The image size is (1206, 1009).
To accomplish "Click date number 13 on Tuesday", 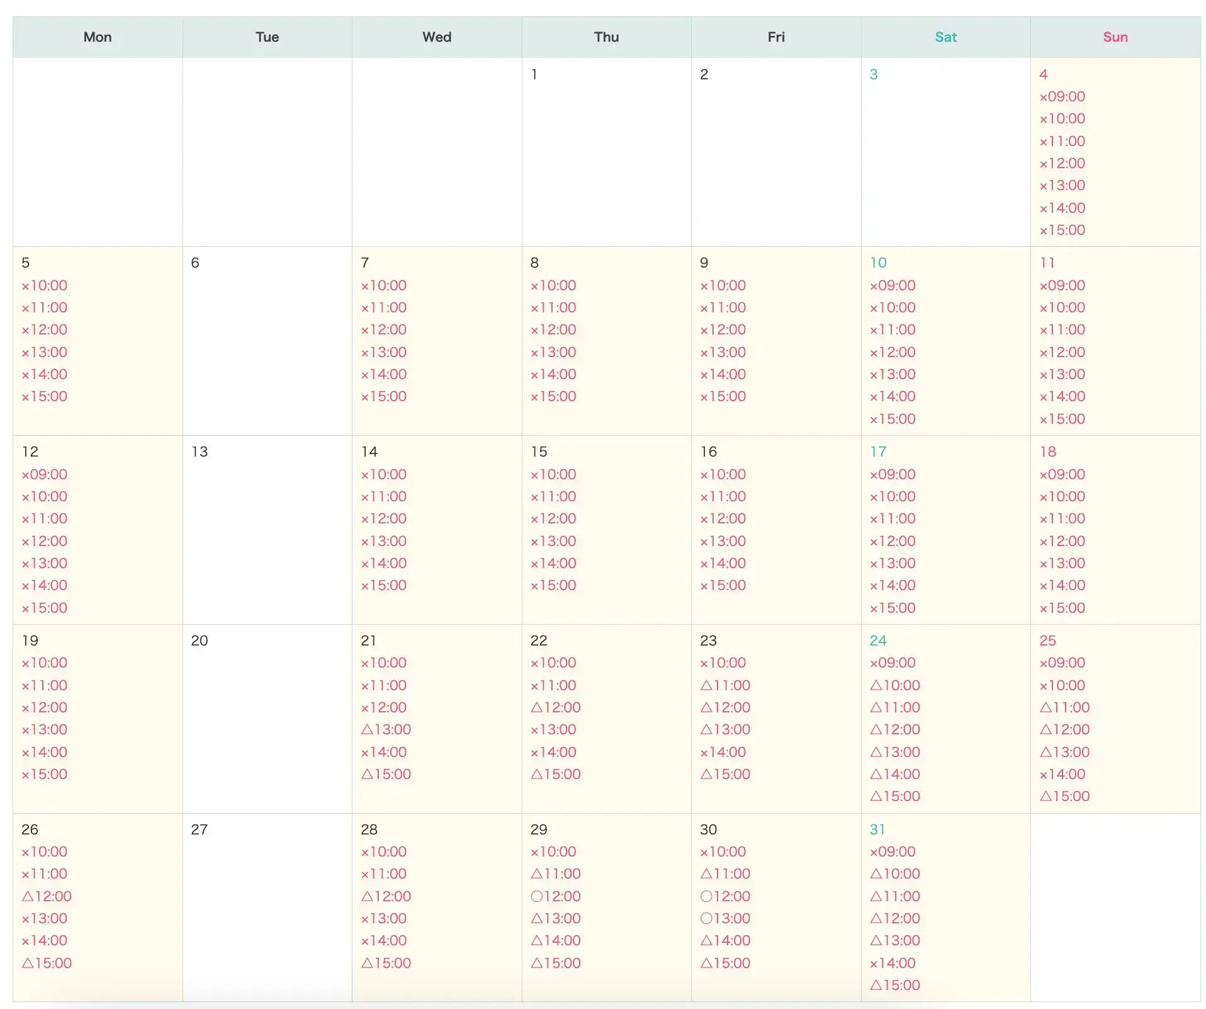I will click(200, 451).
